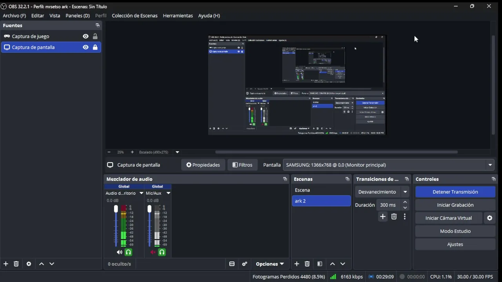502x282 pixels.
Task: Delete transition with trash icon
Action: point(394,217)
